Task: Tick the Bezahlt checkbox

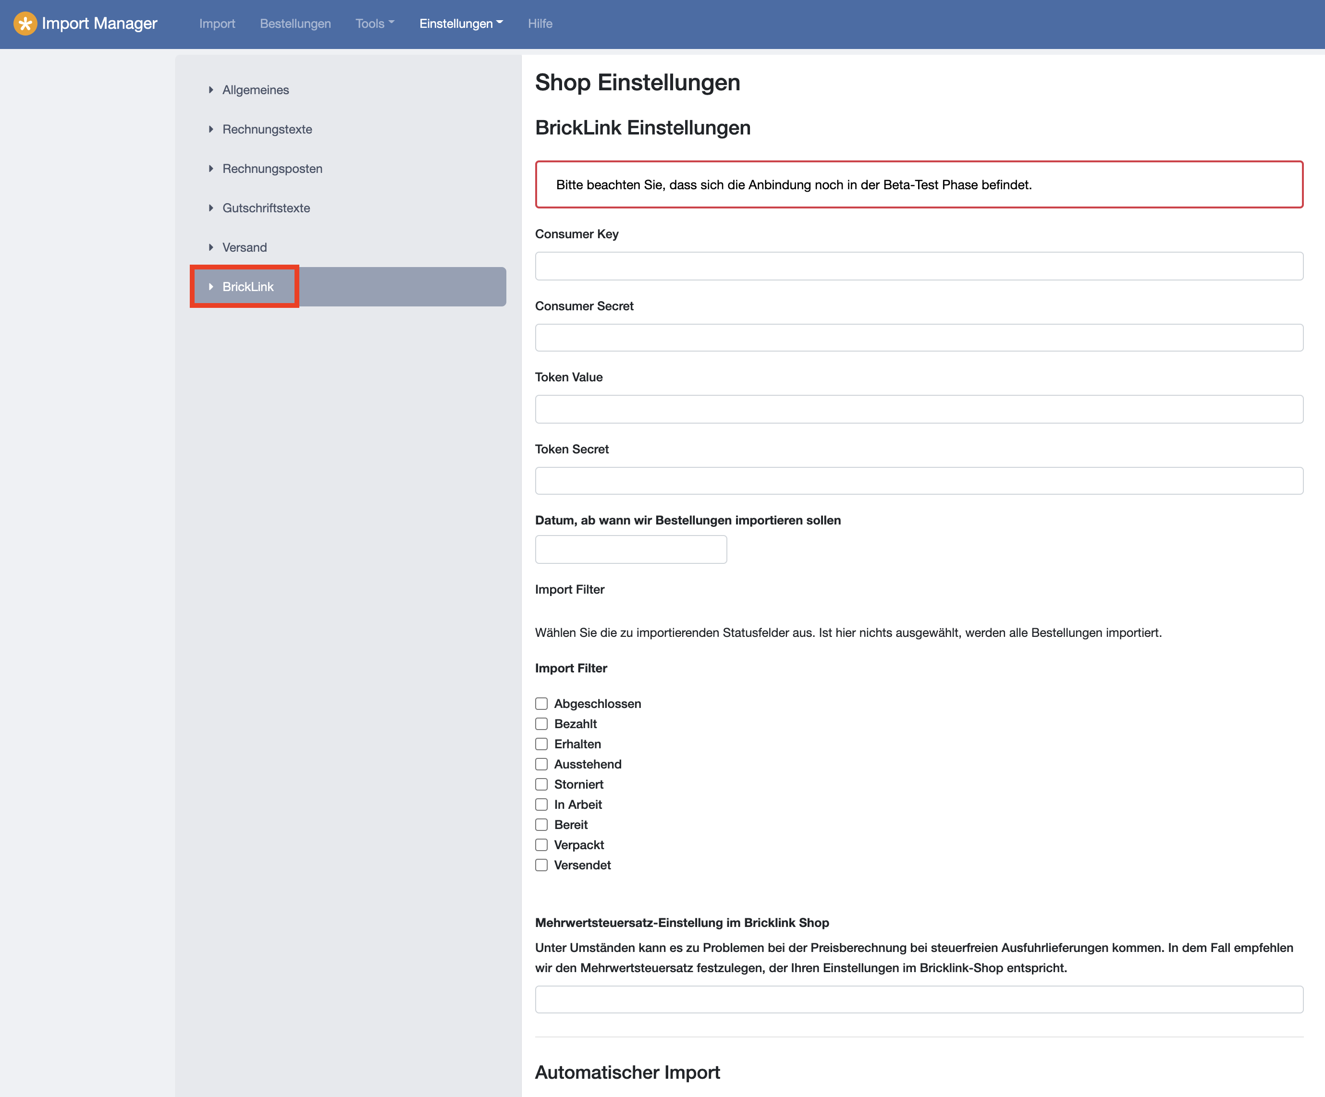Action: coord(541,724)
